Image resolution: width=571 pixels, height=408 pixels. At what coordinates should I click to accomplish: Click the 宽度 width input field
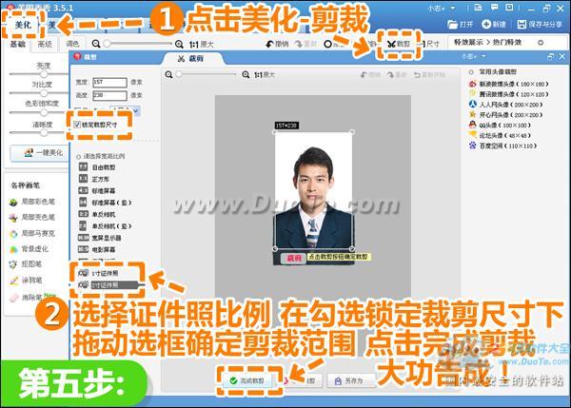pyautogui.click(x=109, y=83)
